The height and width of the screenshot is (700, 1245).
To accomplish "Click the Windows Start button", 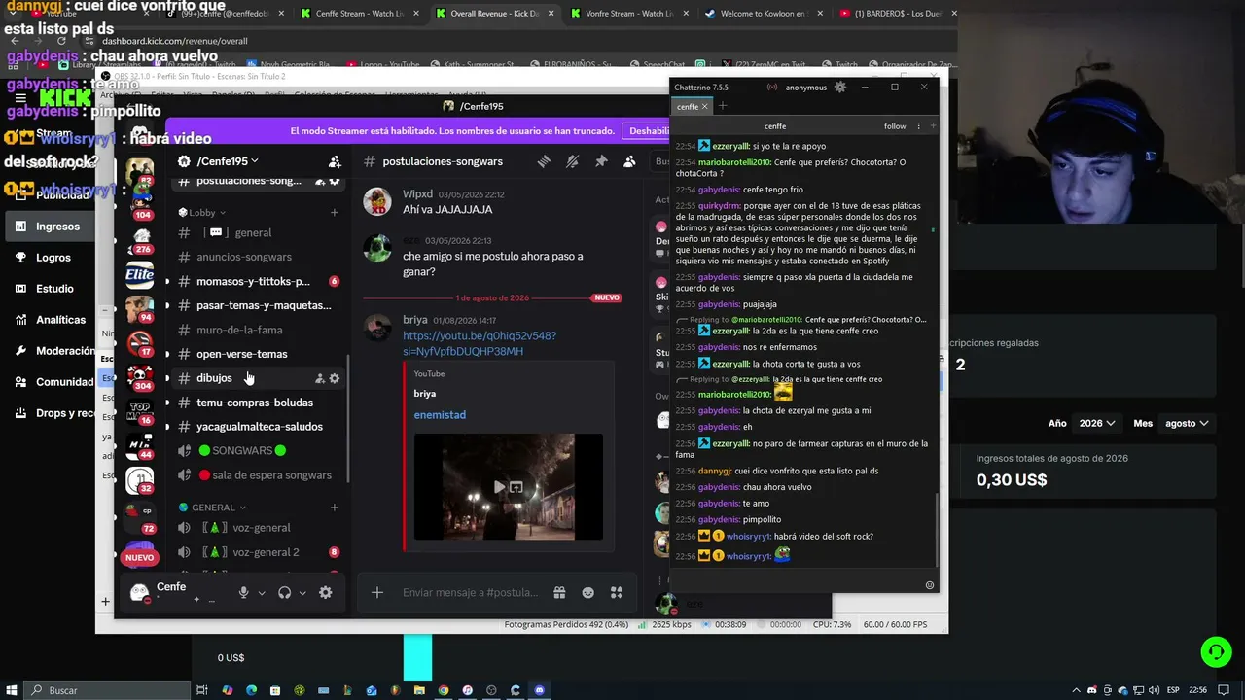I will click(x=12, y=690).
